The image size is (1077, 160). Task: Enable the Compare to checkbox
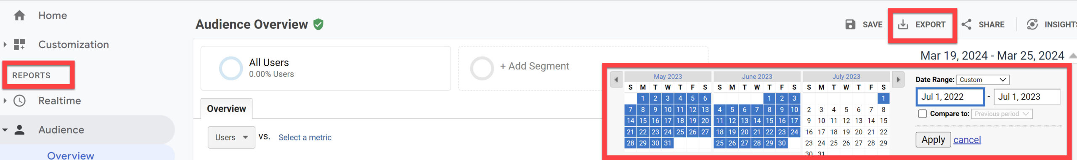pyautogui.click(x=922, y=114)
